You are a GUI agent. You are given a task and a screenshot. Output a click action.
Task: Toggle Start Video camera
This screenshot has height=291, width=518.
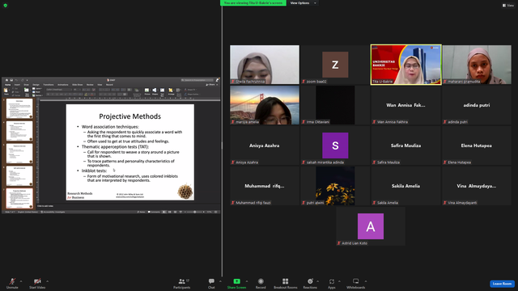[37, 283]
